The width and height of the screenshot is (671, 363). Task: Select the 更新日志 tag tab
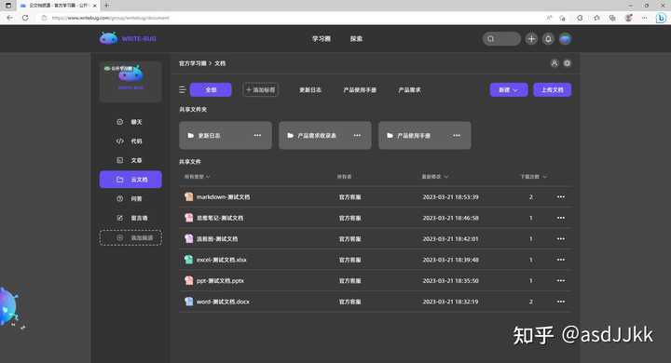click(x=310, y=89)
